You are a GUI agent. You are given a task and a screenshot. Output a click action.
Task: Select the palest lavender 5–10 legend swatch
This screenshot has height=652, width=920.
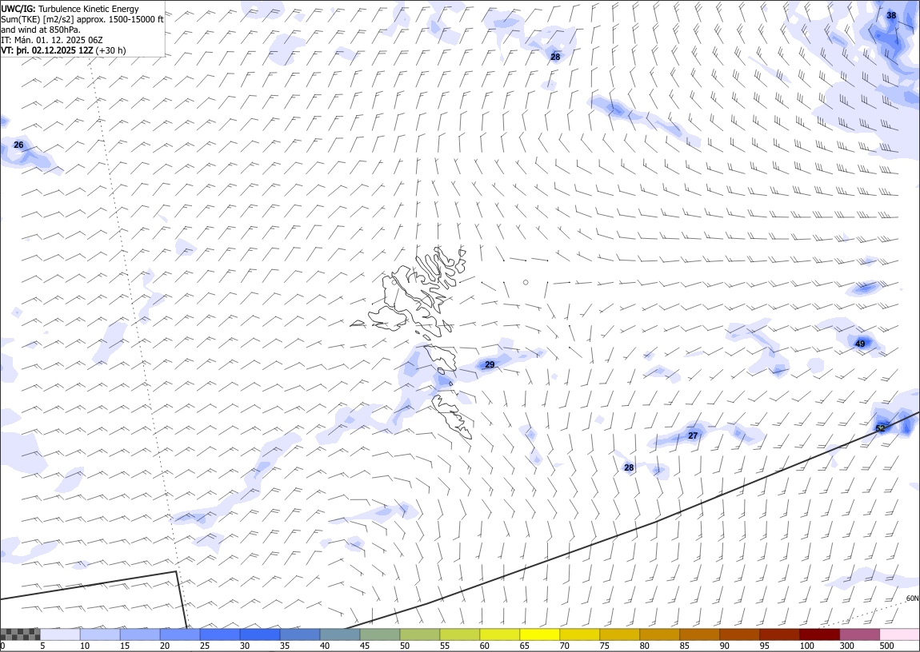point(60,634)
